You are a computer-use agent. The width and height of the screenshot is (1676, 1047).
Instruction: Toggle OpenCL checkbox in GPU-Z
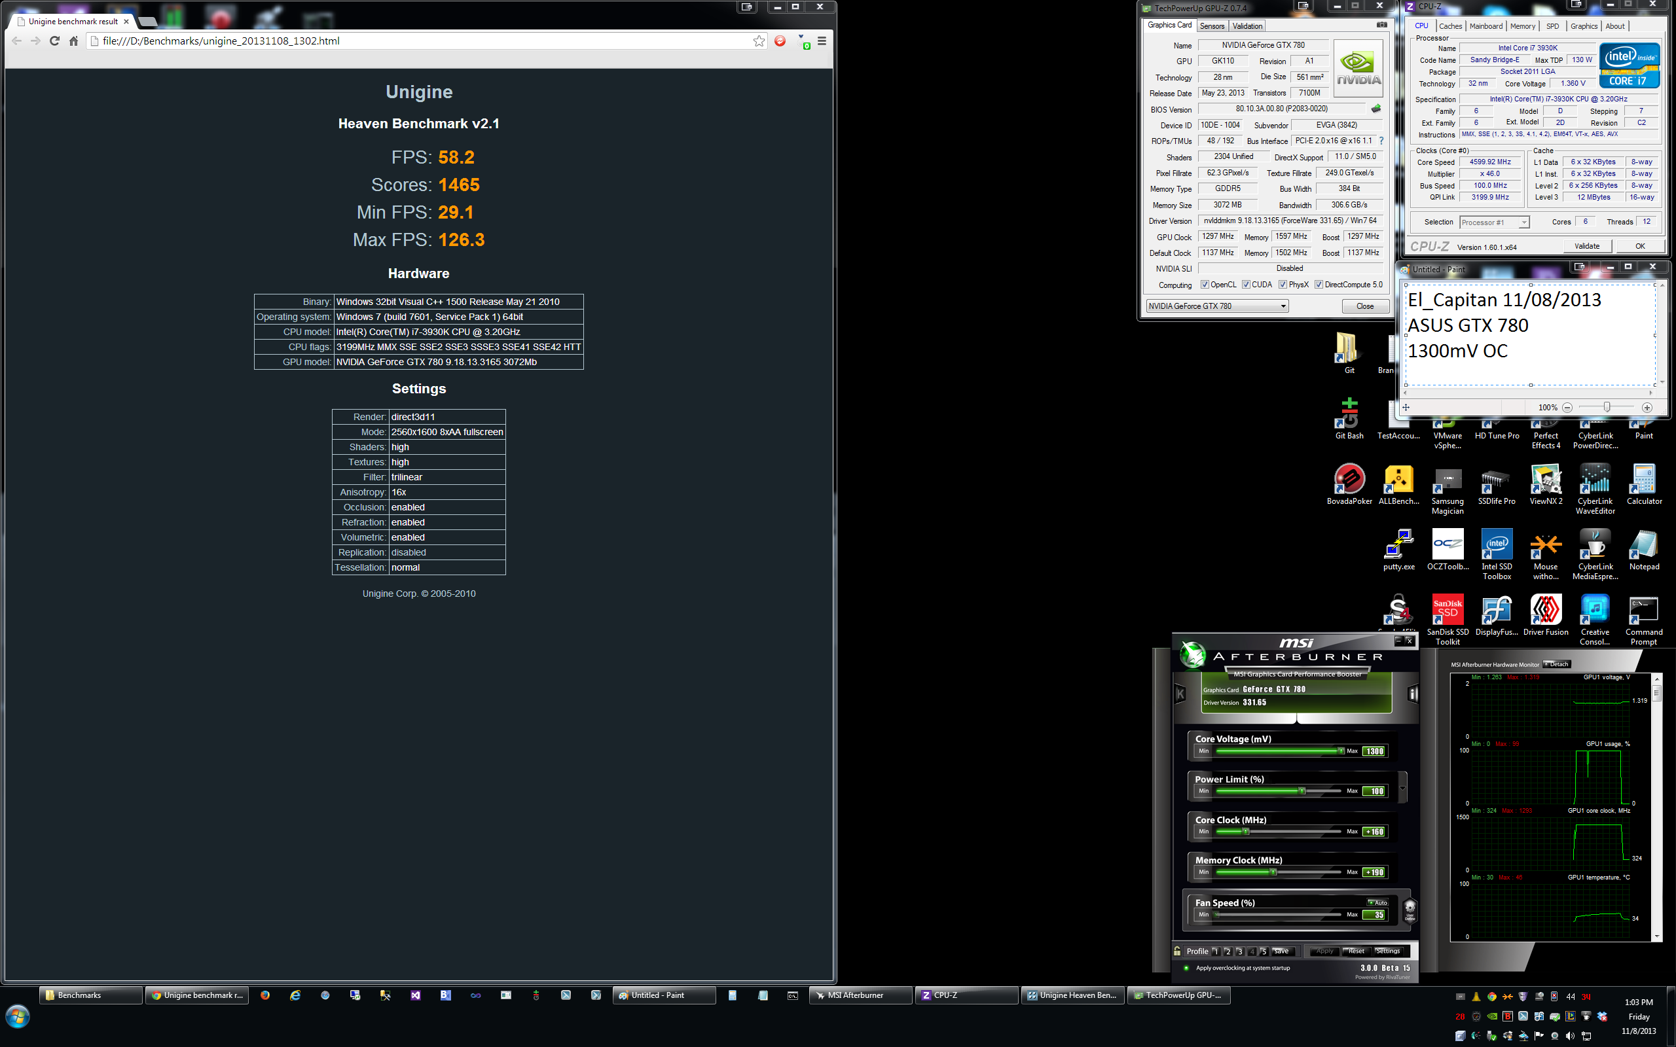1205,285
